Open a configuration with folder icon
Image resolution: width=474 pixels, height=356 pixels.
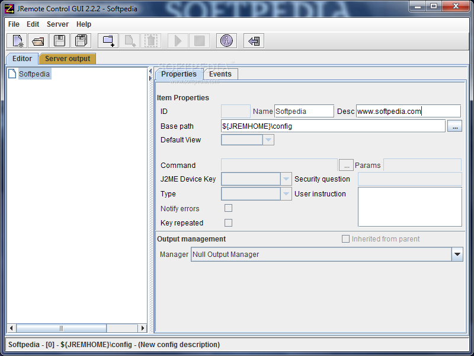[x=39, y=40]
